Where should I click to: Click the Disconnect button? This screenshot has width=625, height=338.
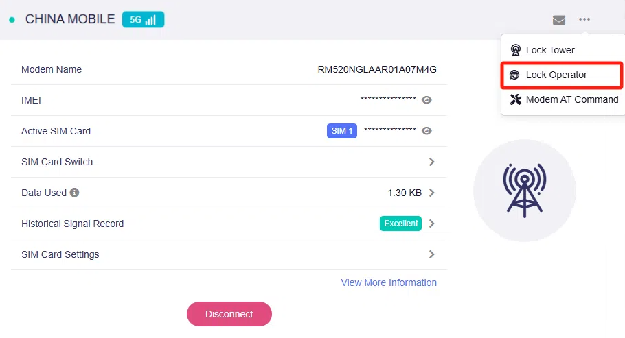(229, 314)
